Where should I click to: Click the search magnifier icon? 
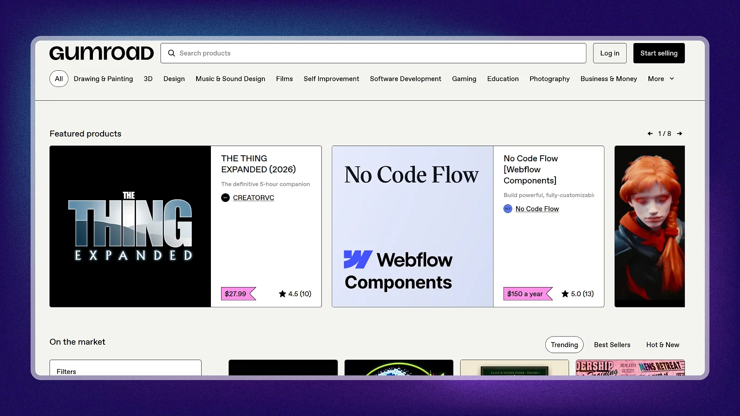172,53
